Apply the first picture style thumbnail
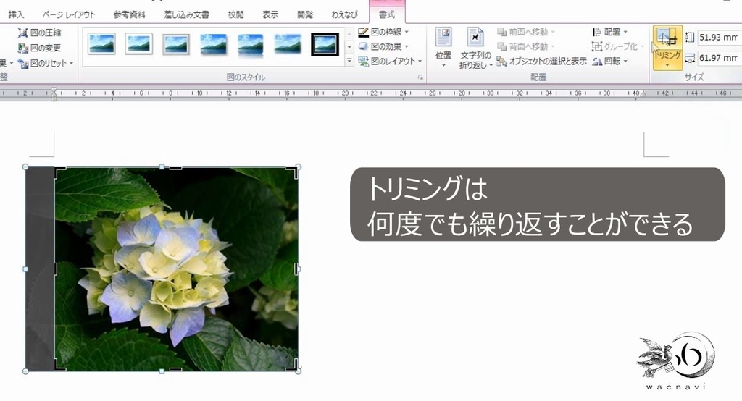This screenshot has width=742, height=401. [x=101, y=44]
